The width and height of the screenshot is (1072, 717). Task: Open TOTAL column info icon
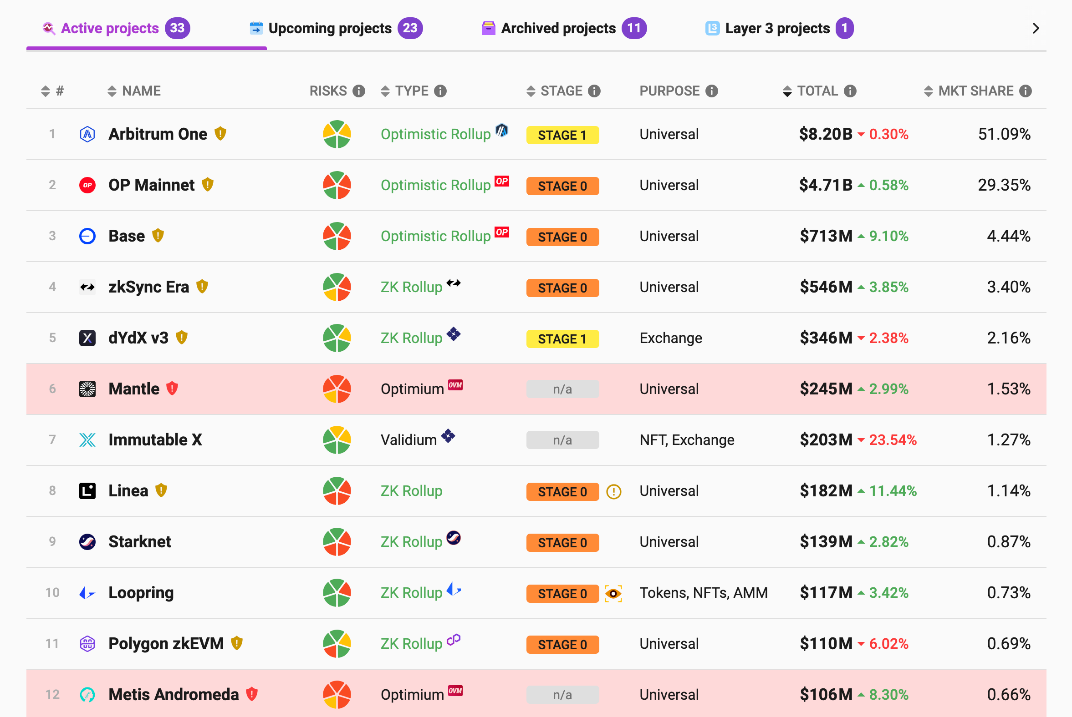pos(850,91)
